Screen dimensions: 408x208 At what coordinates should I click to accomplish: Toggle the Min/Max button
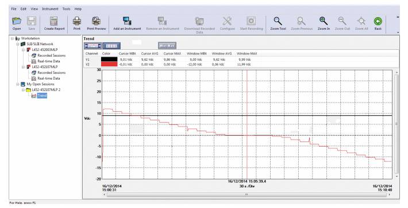pyautogui.click(x=167, y=46)
